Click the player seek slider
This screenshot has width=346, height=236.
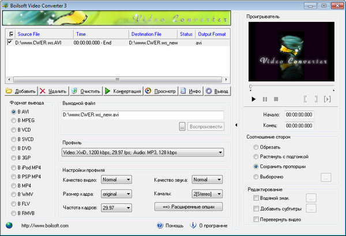[291, 87]
